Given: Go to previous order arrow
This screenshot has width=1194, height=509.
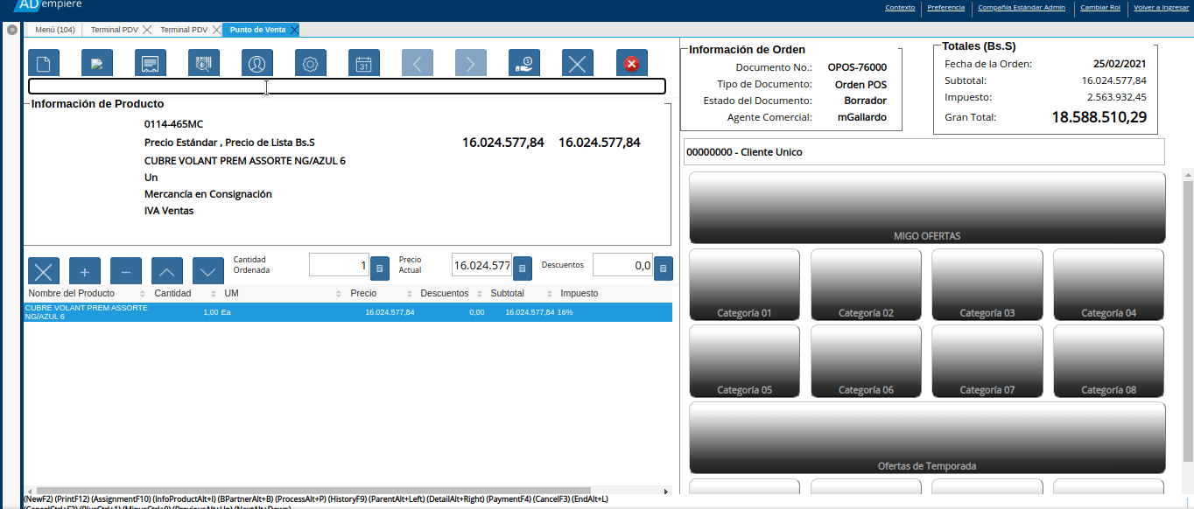Looking at the screenshot, I should pos(418,63).
